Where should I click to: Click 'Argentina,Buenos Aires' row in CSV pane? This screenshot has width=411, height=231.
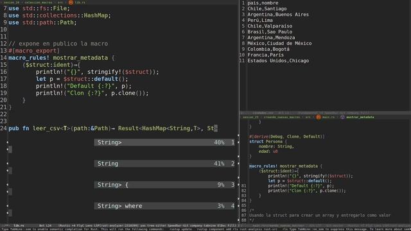(x=278, y=14)
